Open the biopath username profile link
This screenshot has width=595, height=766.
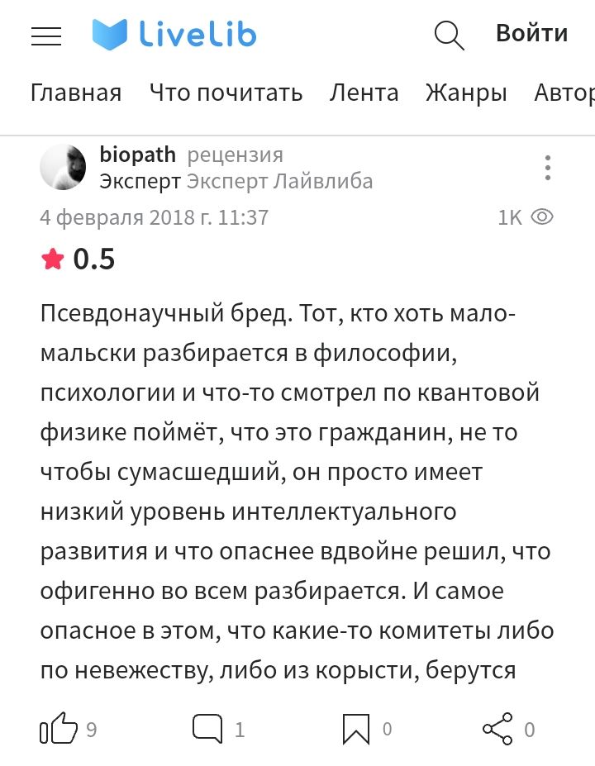pos(137,155)
